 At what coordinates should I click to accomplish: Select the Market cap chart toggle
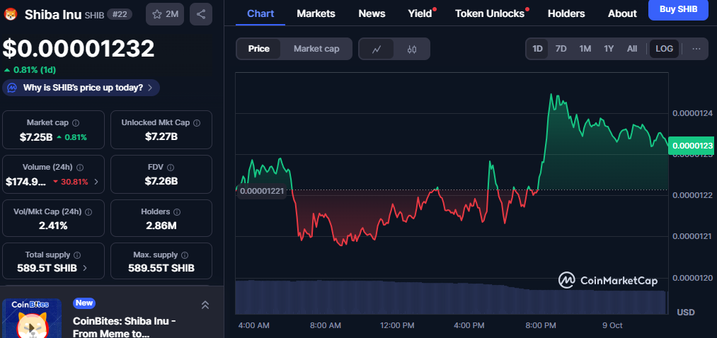pyautogui.click(x=316, y=49)
